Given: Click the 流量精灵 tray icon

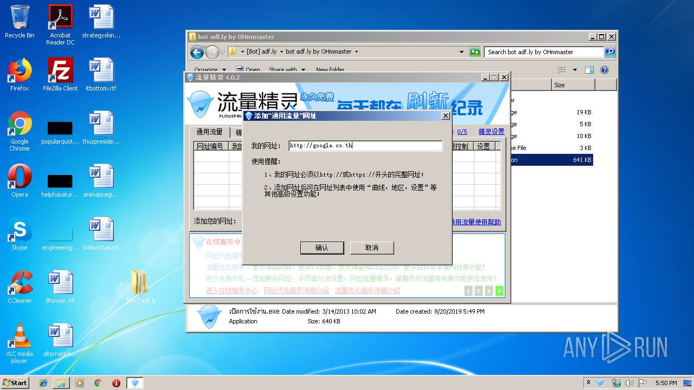Looking at the screenshot, I should [x=601, y=383].
